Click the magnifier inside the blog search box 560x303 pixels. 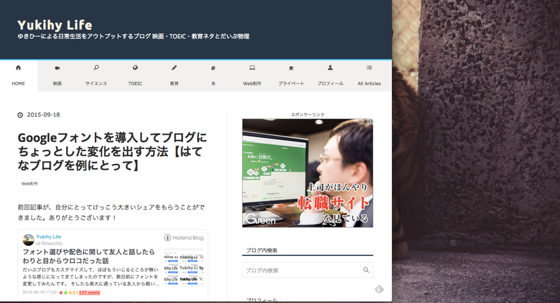point(366,270)
